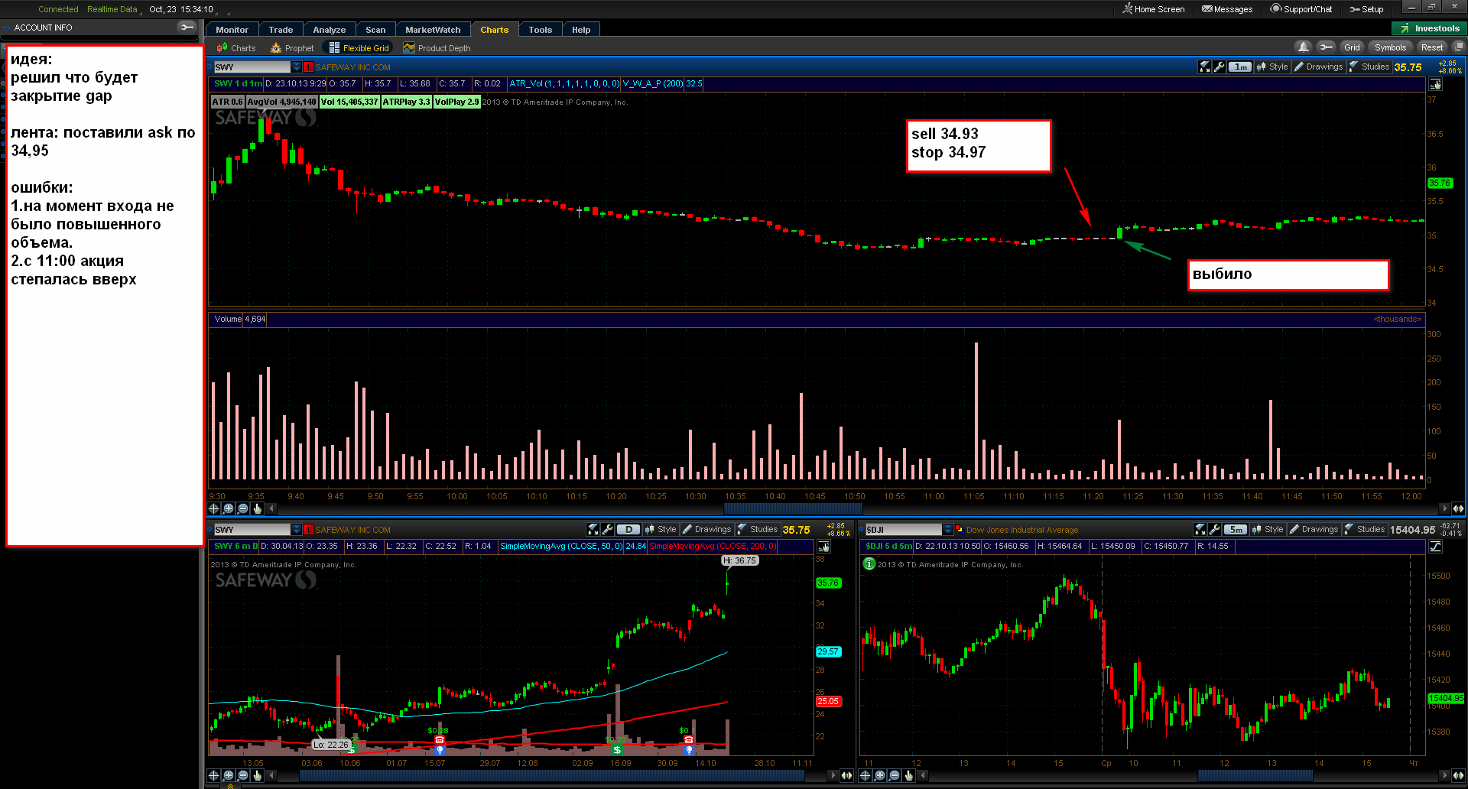1468x789 pixels.
Task: Open the symbol dropdown on the top SWY chart
Action: (297, 67)
